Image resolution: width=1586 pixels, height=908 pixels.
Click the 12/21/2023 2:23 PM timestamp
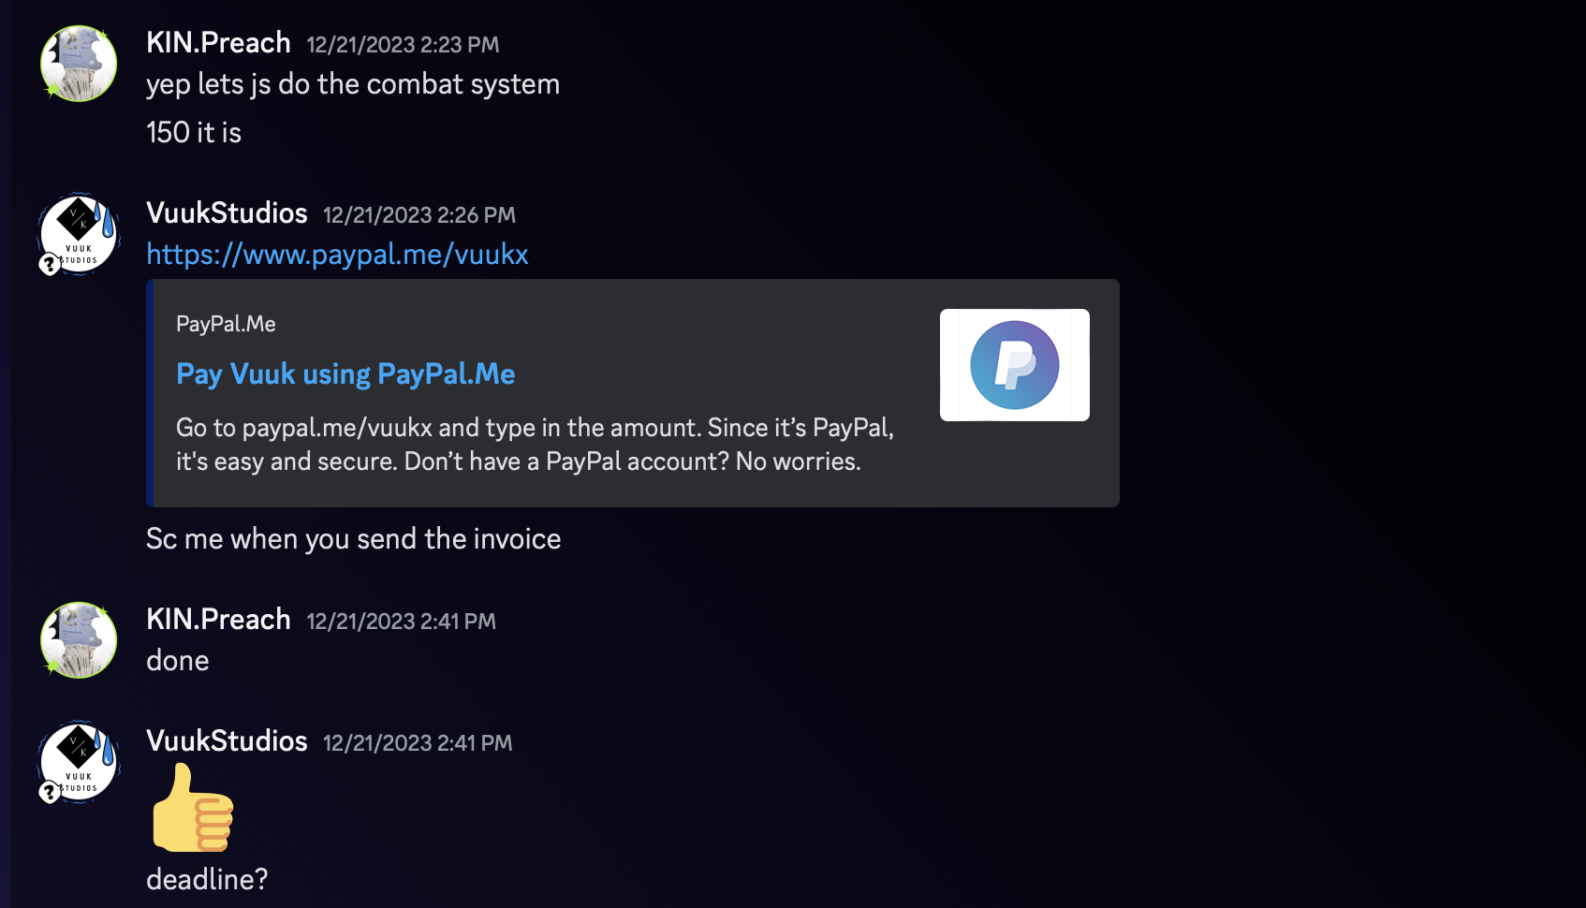(403, 45)
